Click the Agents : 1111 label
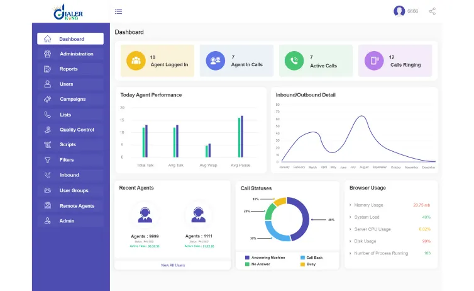474x291 pixels. point(199,236)
